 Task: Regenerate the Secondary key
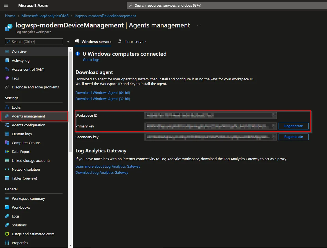coord(294,137)
